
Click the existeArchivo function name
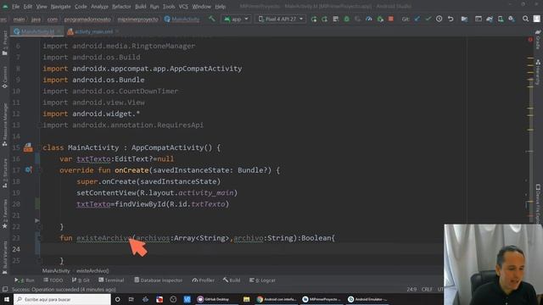tap(104, 238)
